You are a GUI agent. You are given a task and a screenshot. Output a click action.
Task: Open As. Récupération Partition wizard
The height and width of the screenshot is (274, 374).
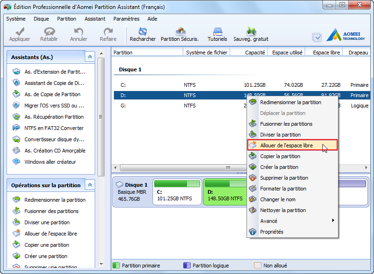(48, 117)
